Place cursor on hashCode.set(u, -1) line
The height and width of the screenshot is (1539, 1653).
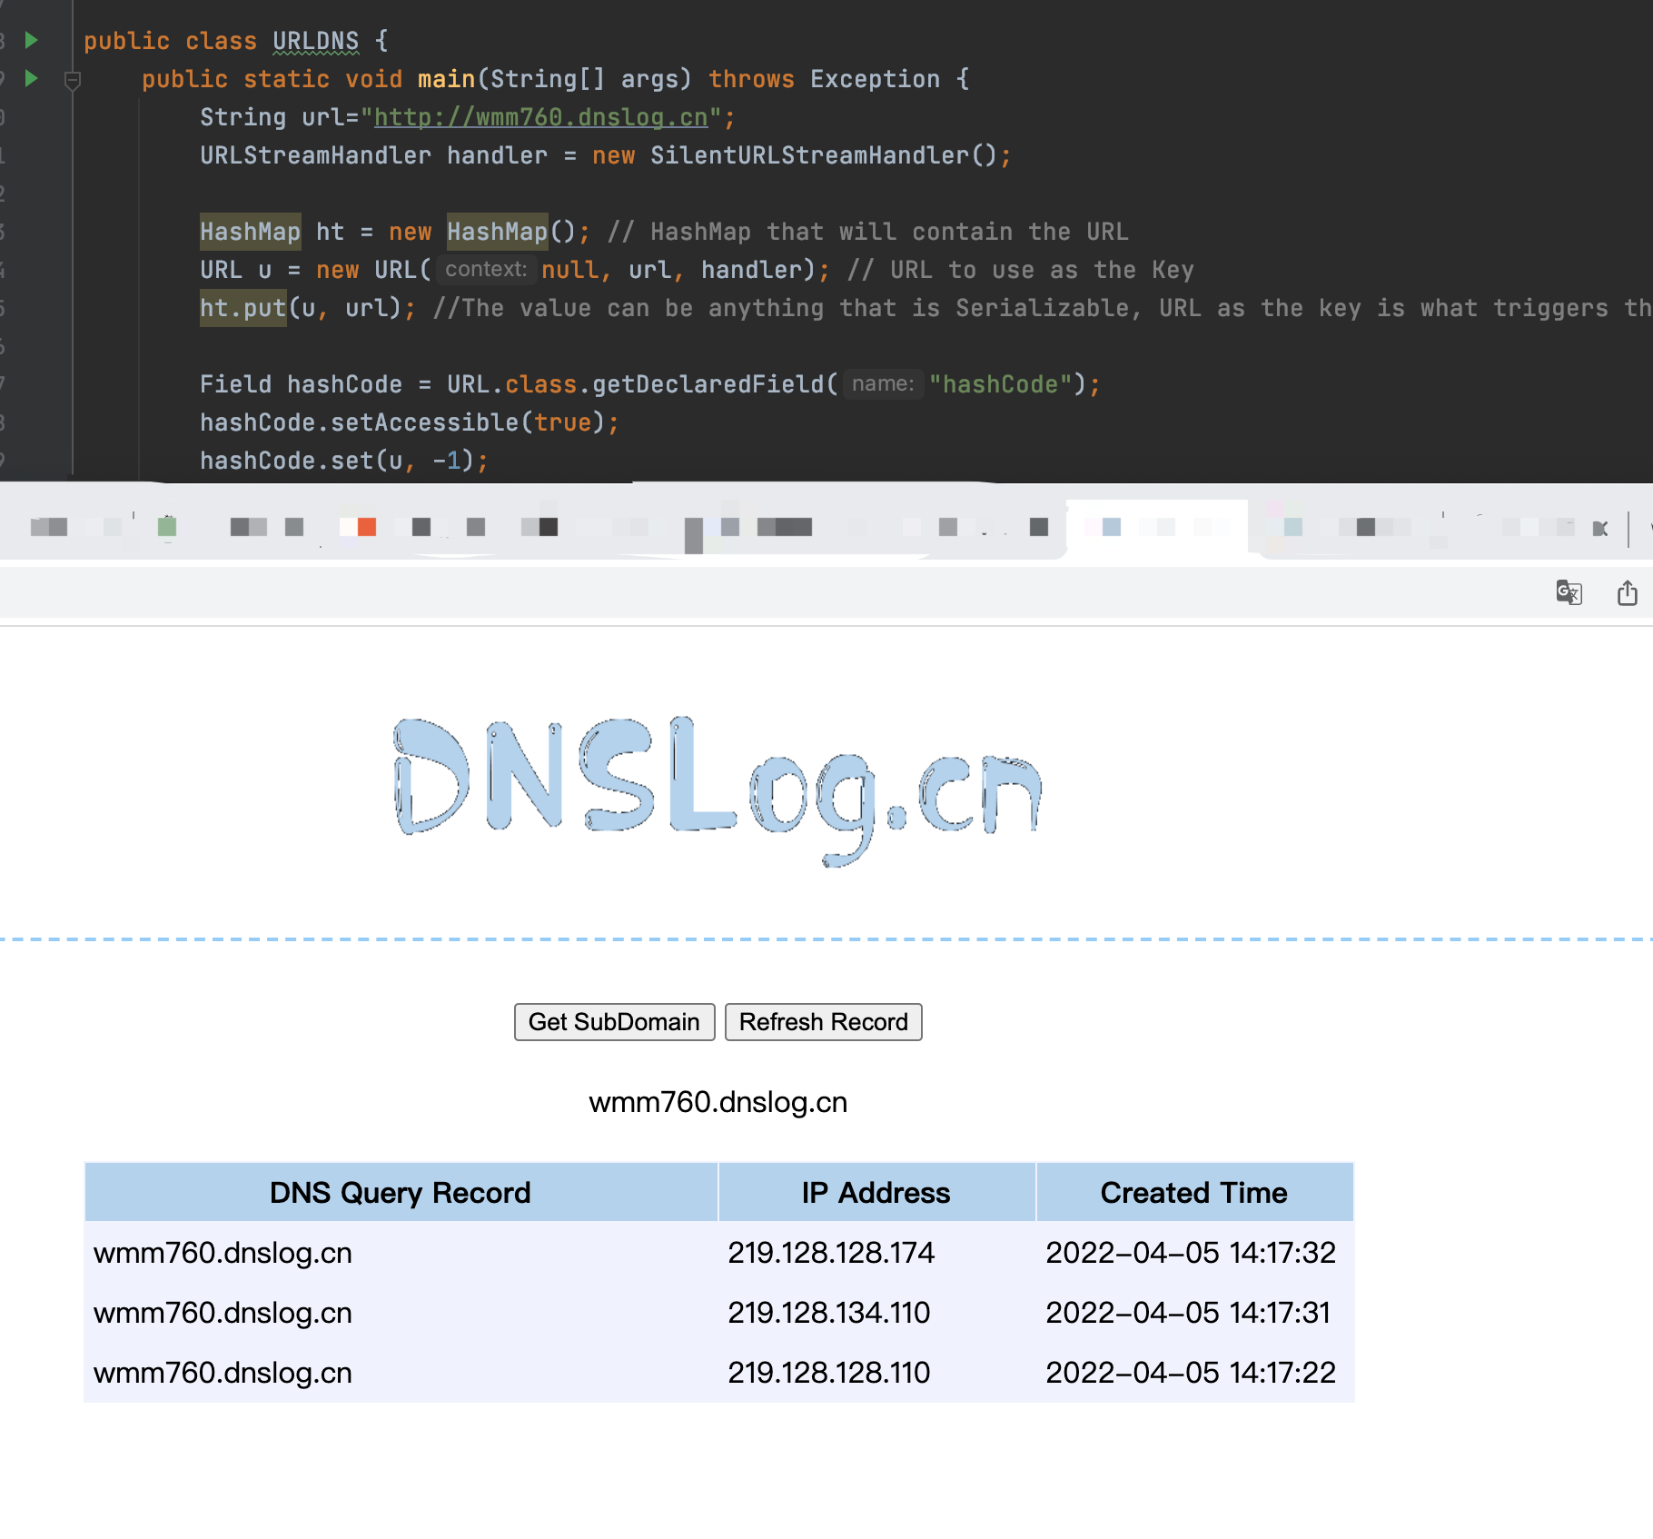(x=344, y=461)
